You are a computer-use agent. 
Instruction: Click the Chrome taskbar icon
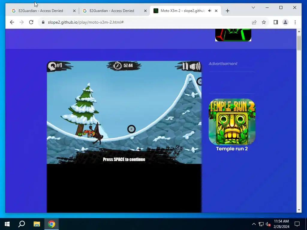click(x=51, y=224)
